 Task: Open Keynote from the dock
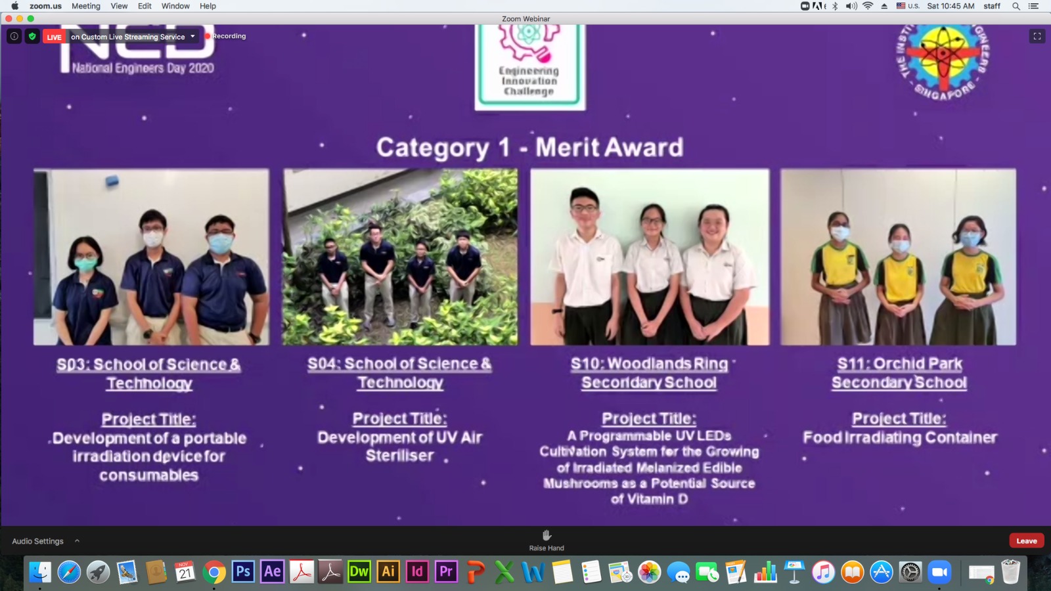coord(794,572)
